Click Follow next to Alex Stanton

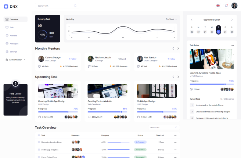pyautogui.click(x=171, y=59)
